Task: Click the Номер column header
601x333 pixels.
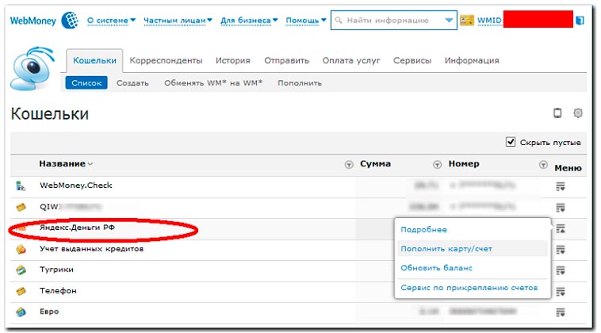Action: (x=464, y=163)
